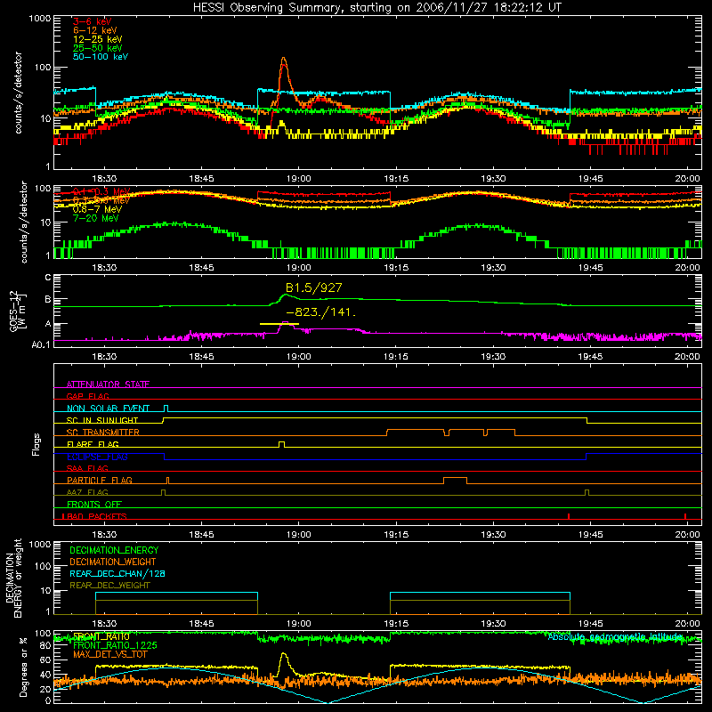Select the GAP_FLAG label
The width and height of the screenshot is (712, 712).
(x=87, y=396)
